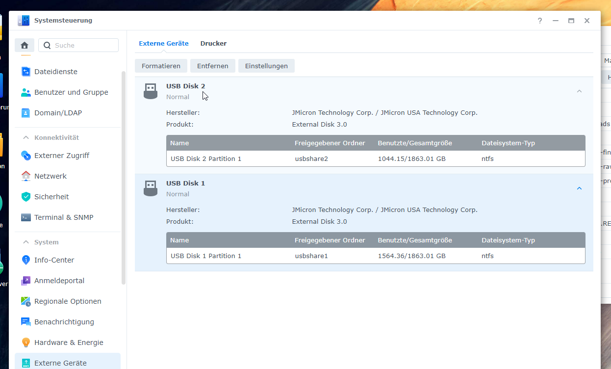The width and height of the screenshot is (611, 369).
Task: Click the usbshare2 shared folder cell
Action: pos(311,158)
